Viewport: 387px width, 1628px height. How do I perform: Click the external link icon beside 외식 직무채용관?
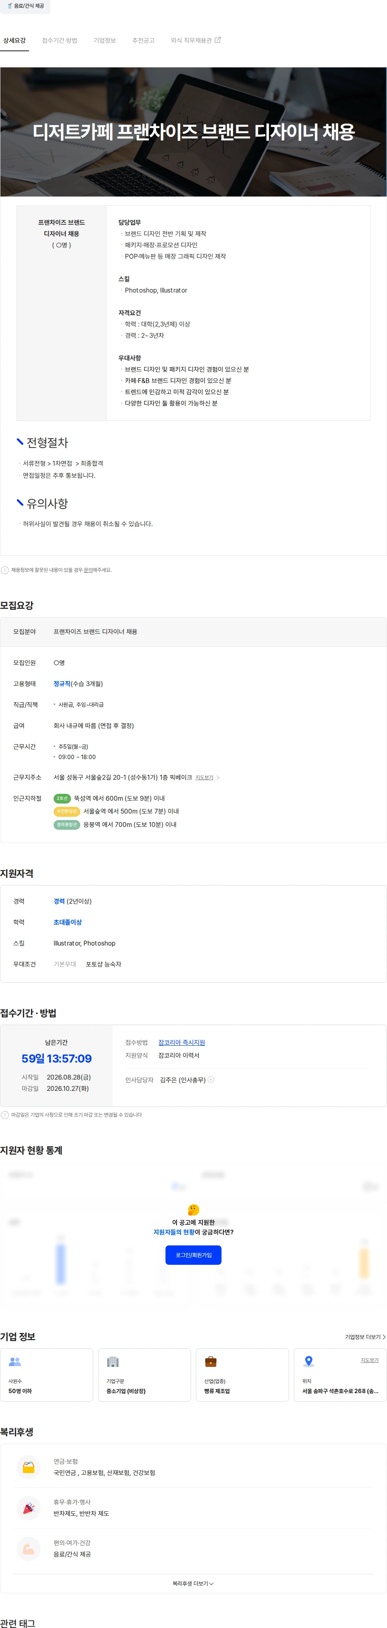coord(218,40)
